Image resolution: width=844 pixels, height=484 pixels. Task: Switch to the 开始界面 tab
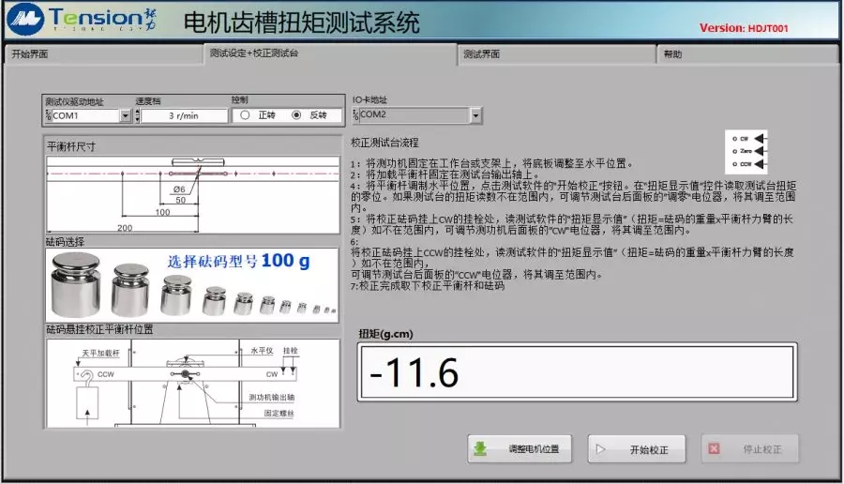tap(103, 54)
